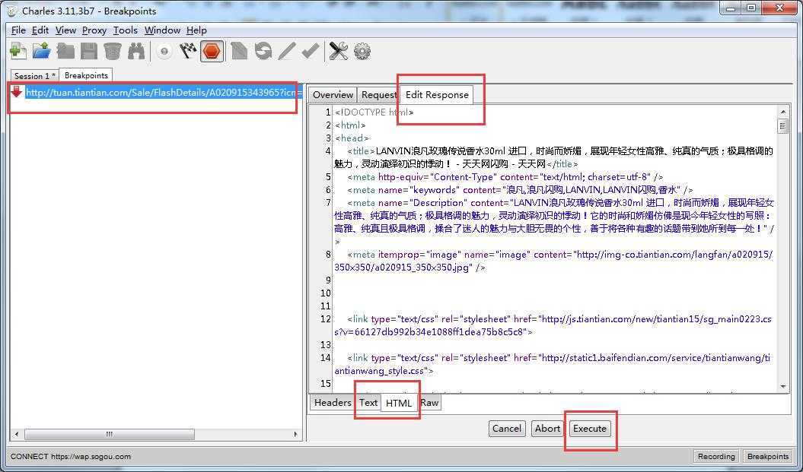Switch to the Breakpoints tab
Screen dimensions: 803x472
[x=86, y=75]
